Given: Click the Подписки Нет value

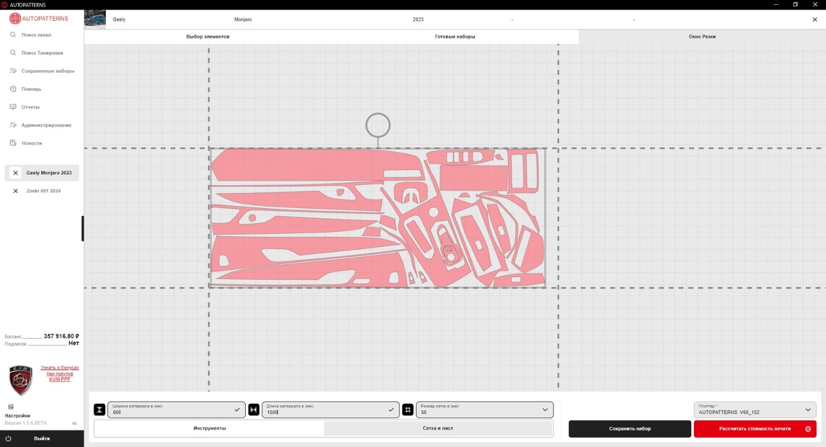Looking at the screenshot, I should [x=74, y=343].
